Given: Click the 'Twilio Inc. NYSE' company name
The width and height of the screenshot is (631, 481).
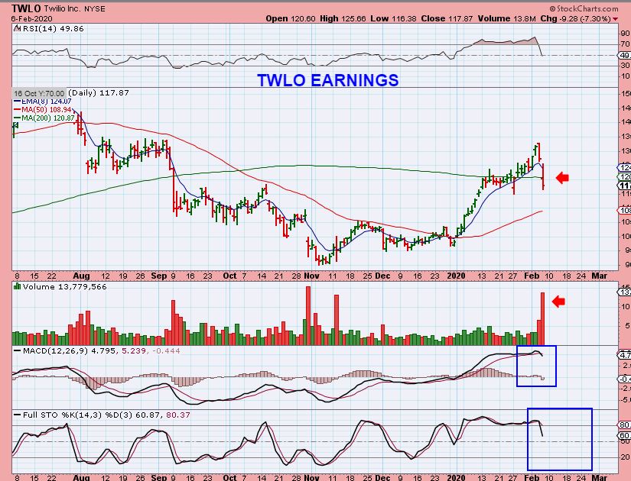Looking at the screenshot, I should coord(74,9).
